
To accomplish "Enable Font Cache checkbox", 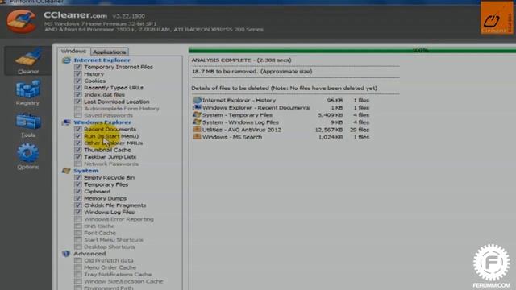I will click(x=78, y=233).
